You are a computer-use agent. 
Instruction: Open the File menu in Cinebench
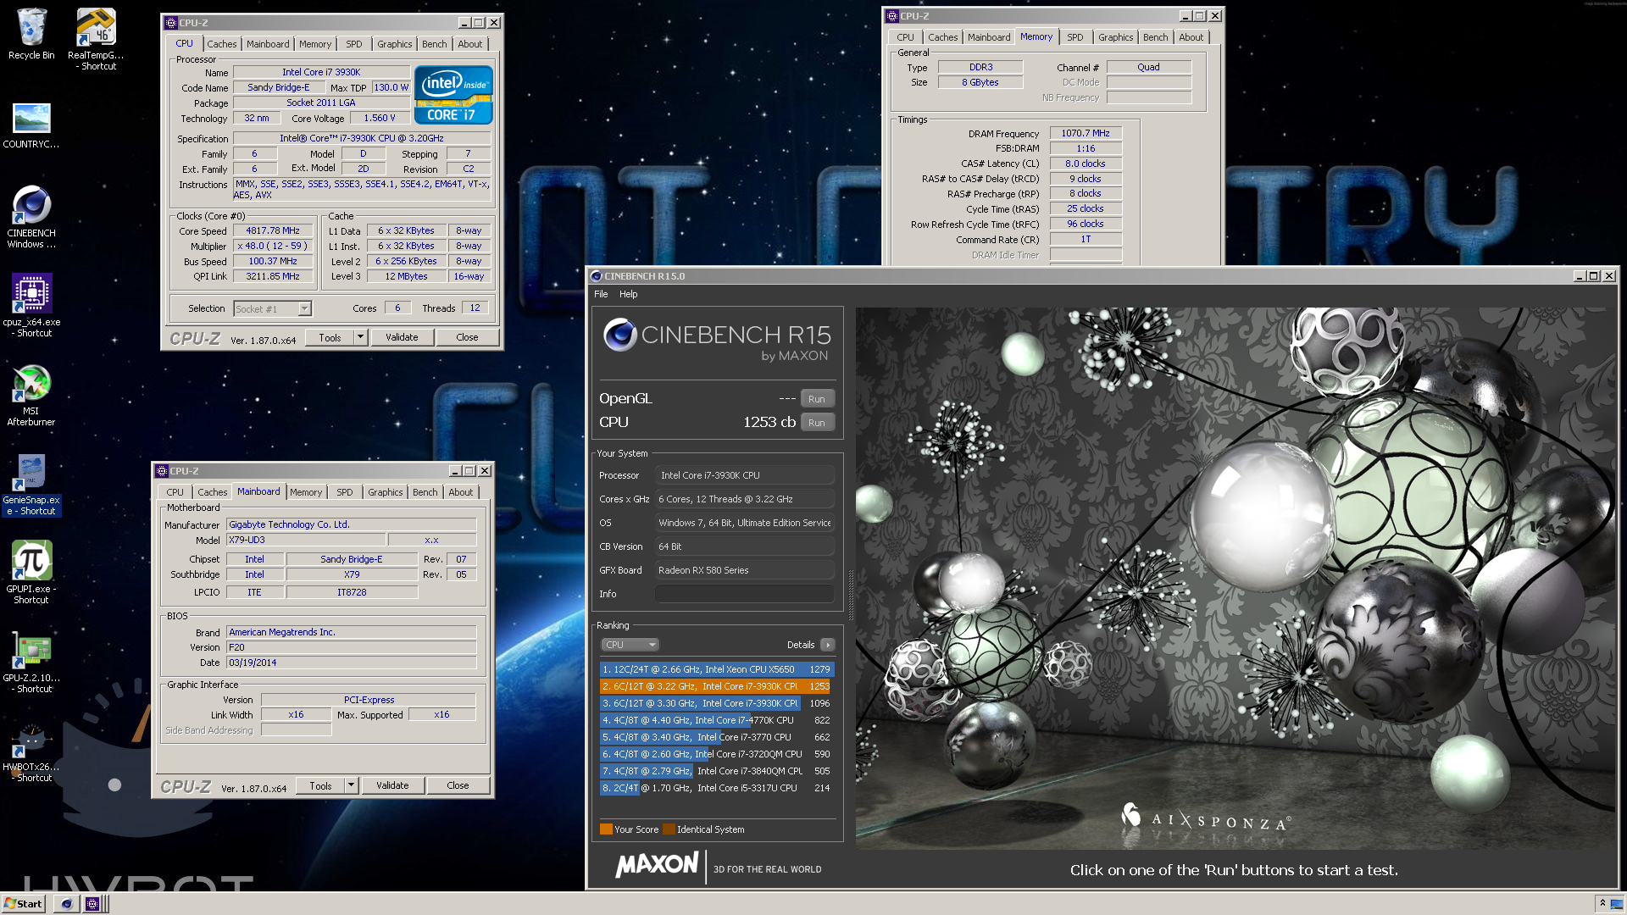pos(601,294)
